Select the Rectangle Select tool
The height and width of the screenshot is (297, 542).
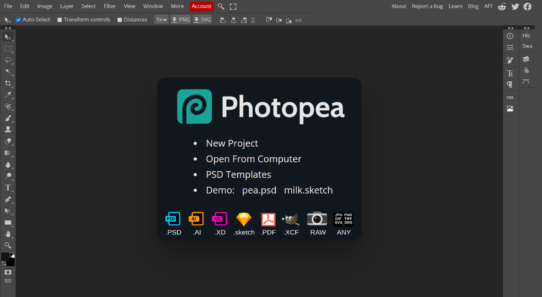click(8, 49)
